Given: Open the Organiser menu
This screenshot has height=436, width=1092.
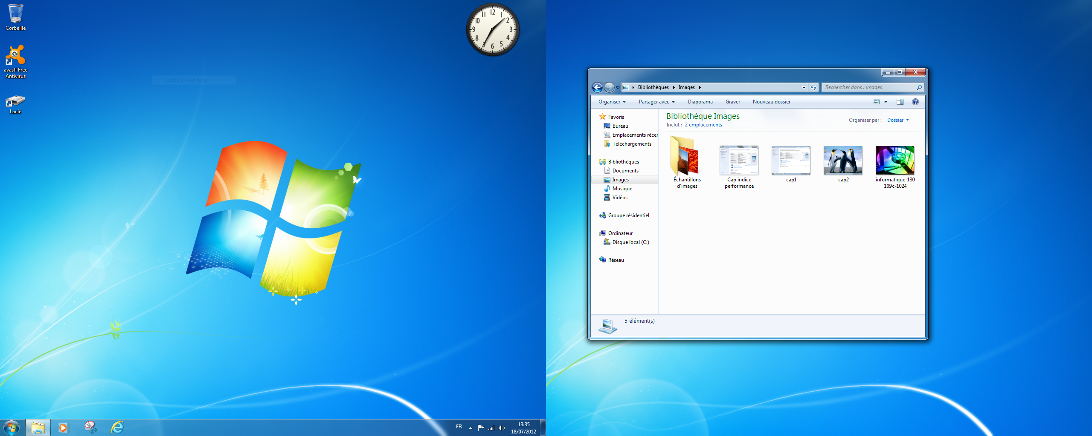Looking at the screenshot, I should pyautogui.click(x=612, y=102).
